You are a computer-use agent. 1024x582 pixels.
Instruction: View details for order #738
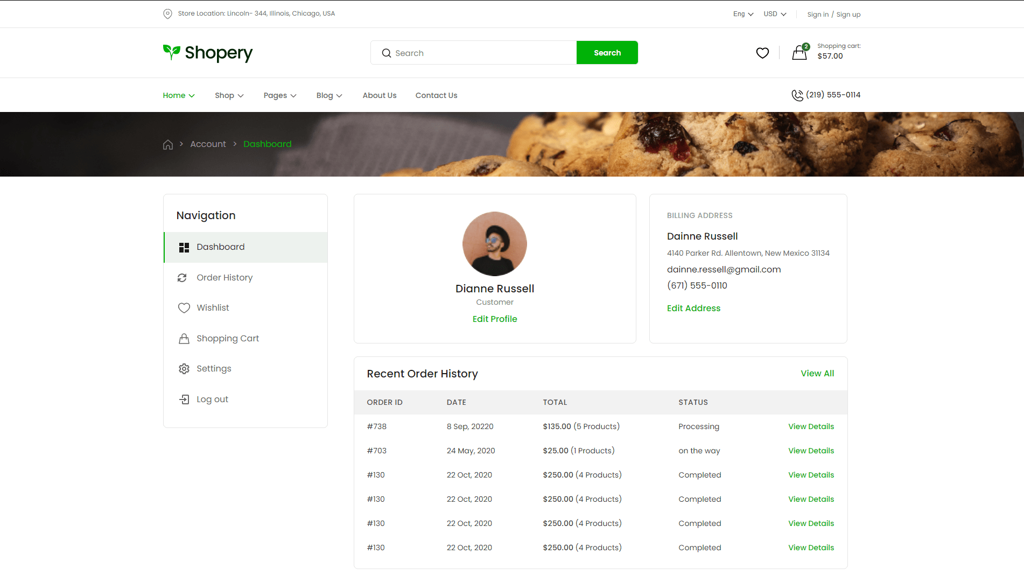(x=811, y=426)
